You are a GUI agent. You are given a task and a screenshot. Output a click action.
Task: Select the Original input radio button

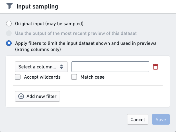tap(9, 24)
